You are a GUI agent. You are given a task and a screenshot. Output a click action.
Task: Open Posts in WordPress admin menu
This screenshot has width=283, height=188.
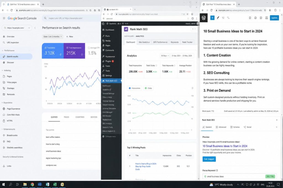coord(108,36)
